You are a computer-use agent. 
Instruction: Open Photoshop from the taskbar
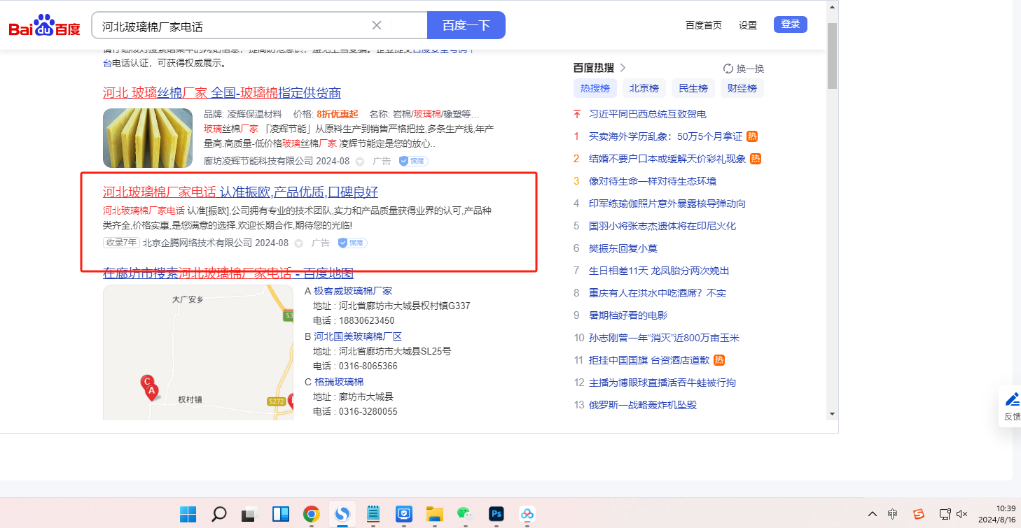[496, 515]
